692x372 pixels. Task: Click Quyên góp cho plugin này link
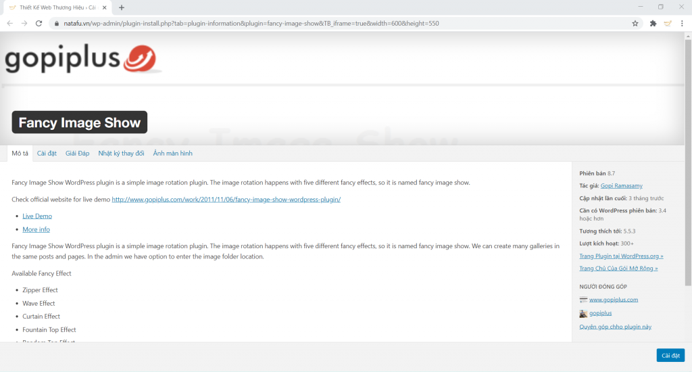(x=615, y=327)
